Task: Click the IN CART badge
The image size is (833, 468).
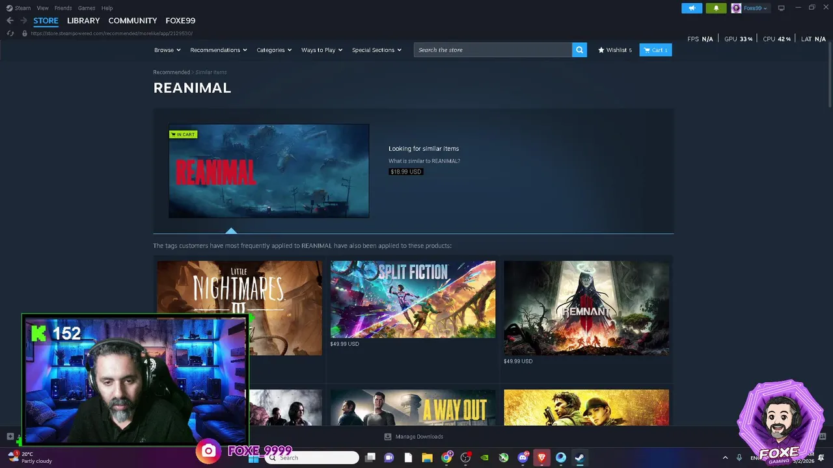Action: 183,135
